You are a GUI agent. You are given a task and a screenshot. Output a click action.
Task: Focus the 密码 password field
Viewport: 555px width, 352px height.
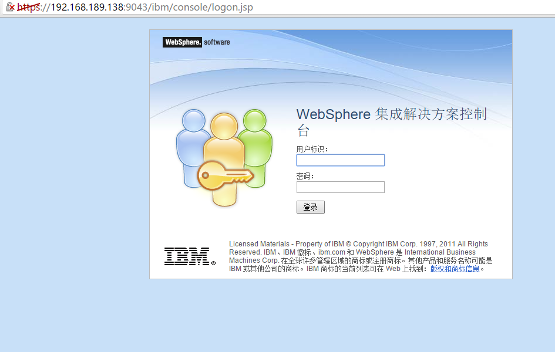coord(341,187)
